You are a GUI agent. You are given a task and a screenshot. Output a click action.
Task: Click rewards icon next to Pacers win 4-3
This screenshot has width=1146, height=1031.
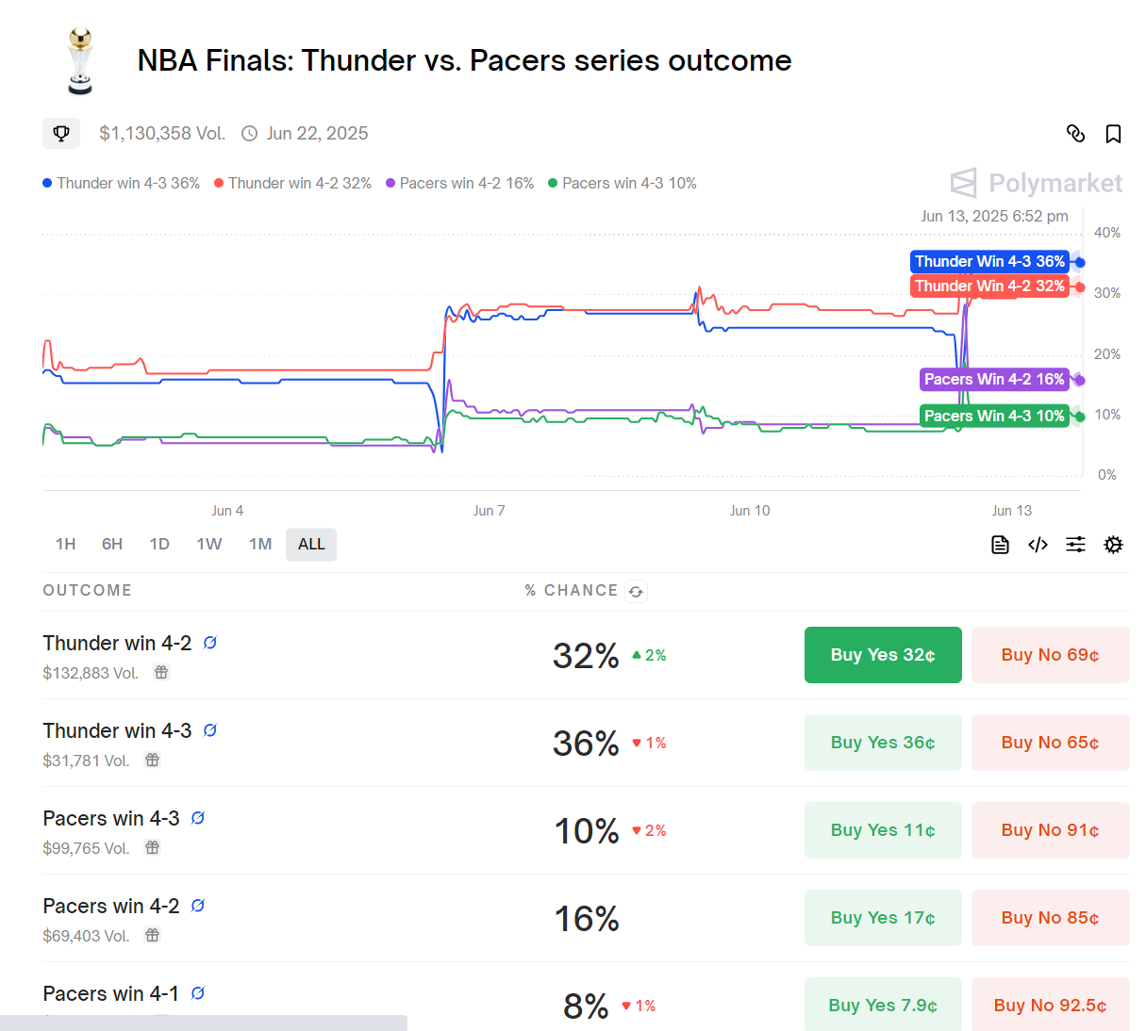pos(198,818)
